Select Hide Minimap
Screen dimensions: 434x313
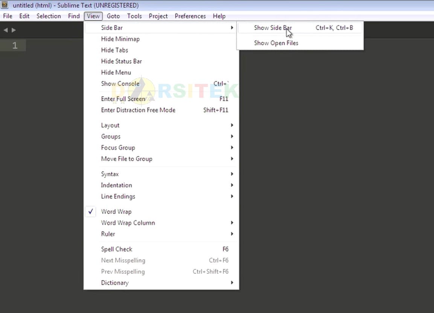point(161,39)
